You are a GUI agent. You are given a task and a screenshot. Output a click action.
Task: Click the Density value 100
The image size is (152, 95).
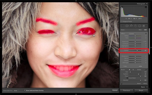pyautogui.click(x=145, y=80)
